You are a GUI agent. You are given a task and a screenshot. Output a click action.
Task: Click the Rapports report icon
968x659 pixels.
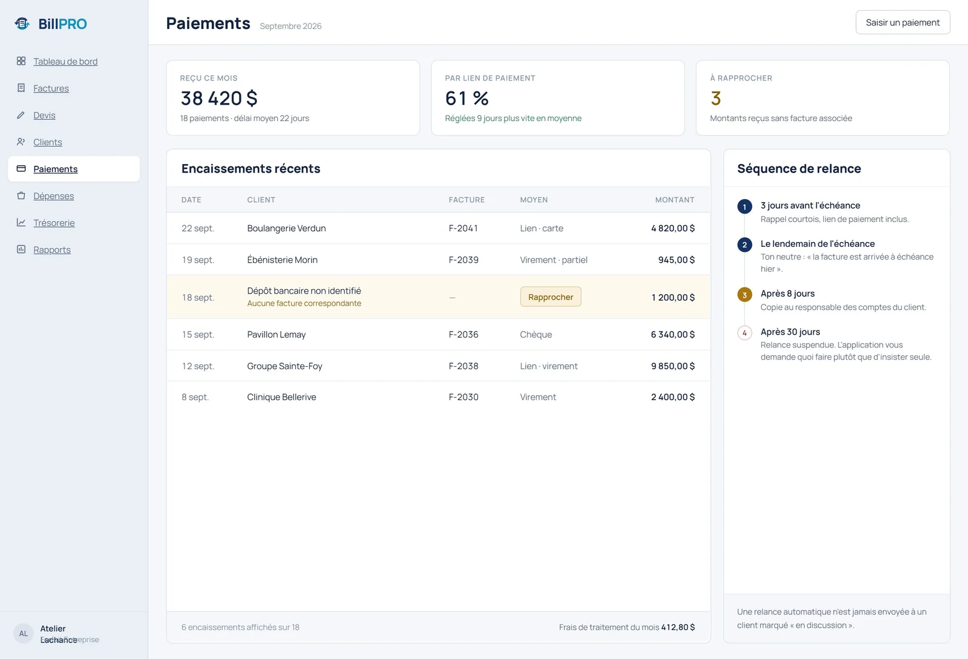(x=21, y=249)
